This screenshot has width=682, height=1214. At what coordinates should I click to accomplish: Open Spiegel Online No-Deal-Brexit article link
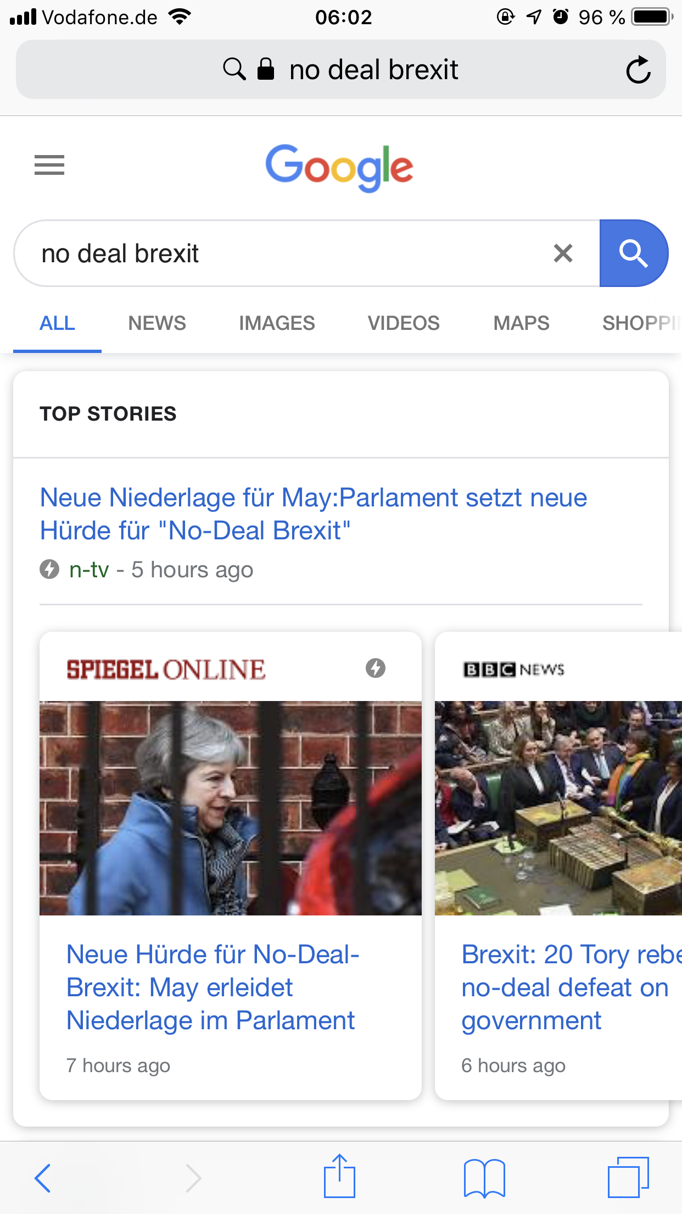pyautogui.click(x=213, y=987)
